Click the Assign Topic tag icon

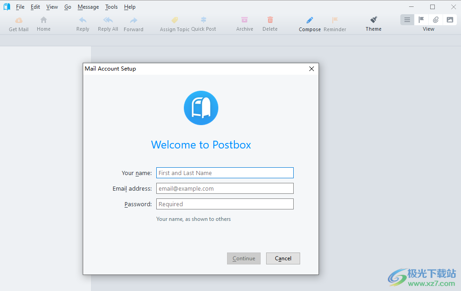175,20
